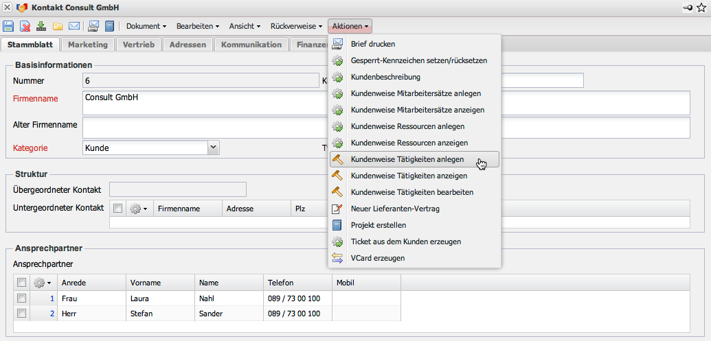
Task: Expand the Dokument toolbar menu
Action: point(146,27)
